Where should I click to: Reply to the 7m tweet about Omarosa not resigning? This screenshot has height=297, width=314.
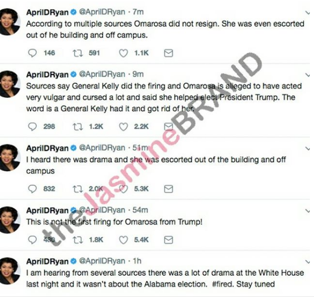(x=33, y=53)
